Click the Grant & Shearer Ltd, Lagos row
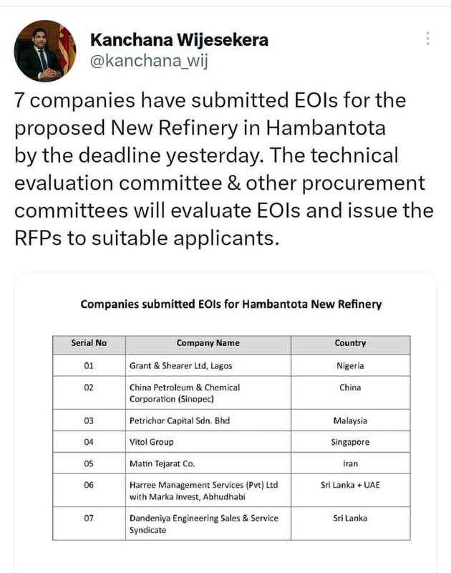The image size is (451, 573). (231, 365)
